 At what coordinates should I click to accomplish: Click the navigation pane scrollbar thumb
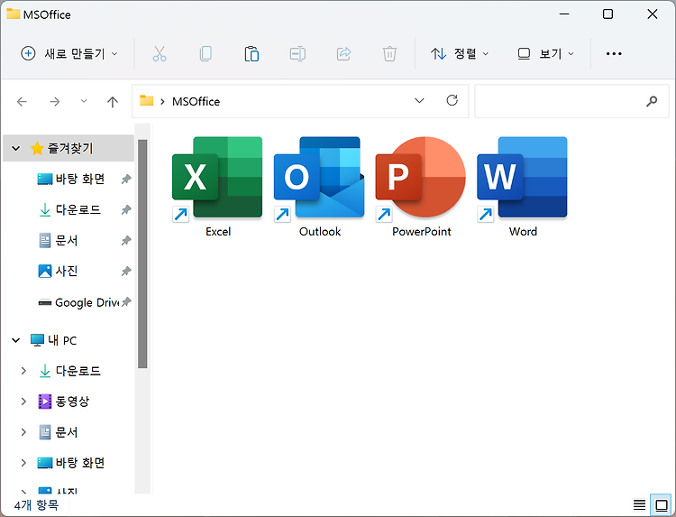click(142, 254)
